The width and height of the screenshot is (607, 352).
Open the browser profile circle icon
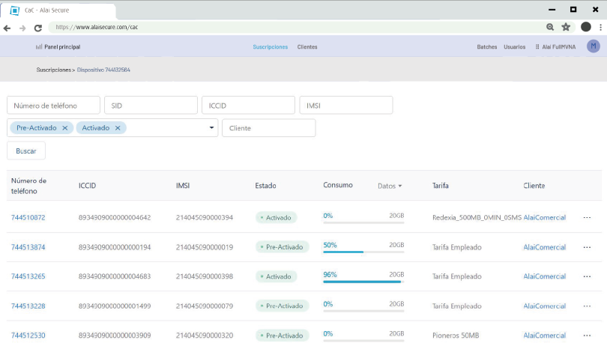(586, 27)
